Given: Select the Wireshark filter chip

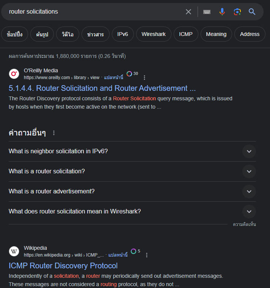Looking at the screenshot, I should point(154,34).
